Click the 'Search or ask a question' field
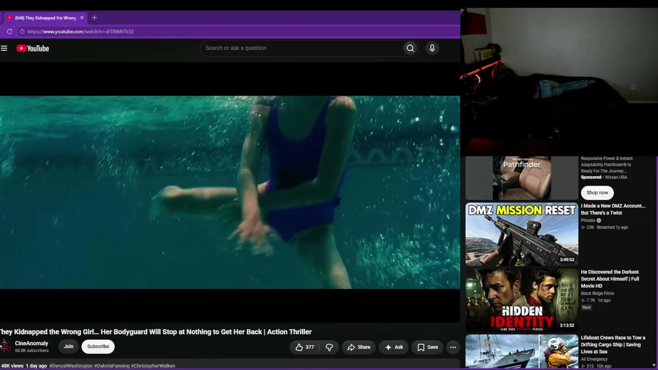Screen dimensions: 658x370 302,48
